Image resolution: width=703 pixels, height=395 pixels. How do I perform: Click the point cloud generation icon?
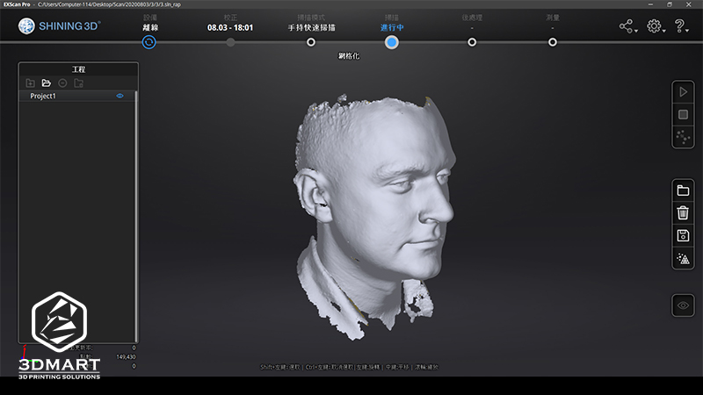[x=683, y=138]
